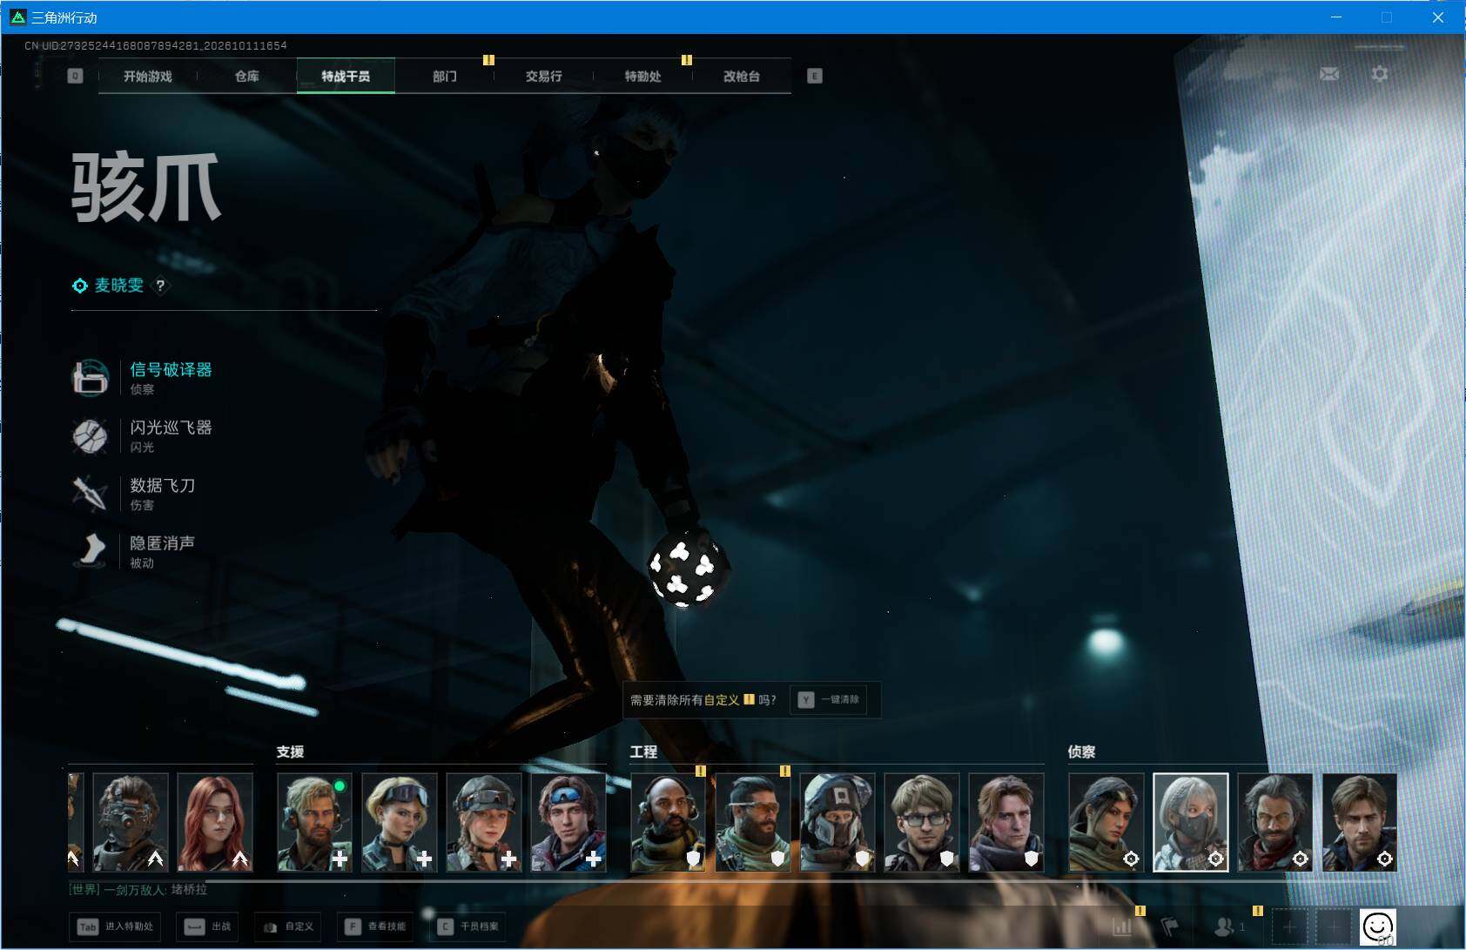The width and height of the screenshot is (1466, 950).
Task: Select the engineer operator wearing glasses
Action: (x=921, y=823)
